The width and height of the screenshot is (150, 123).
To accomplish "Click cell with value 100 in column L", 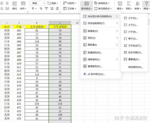I will coord(60,115).
